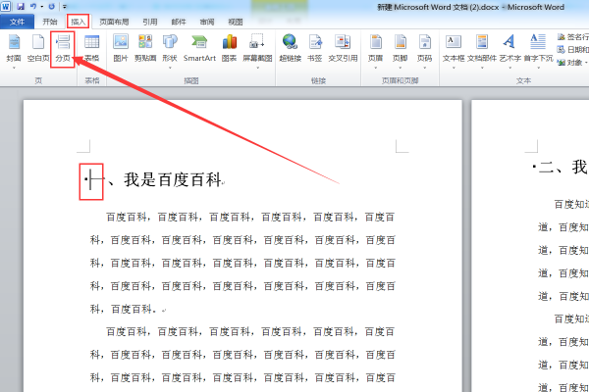Click the save icon in quick access toolbar
Image resolution: width=589 pixels, height=392 pixels.
coord(20,6)
